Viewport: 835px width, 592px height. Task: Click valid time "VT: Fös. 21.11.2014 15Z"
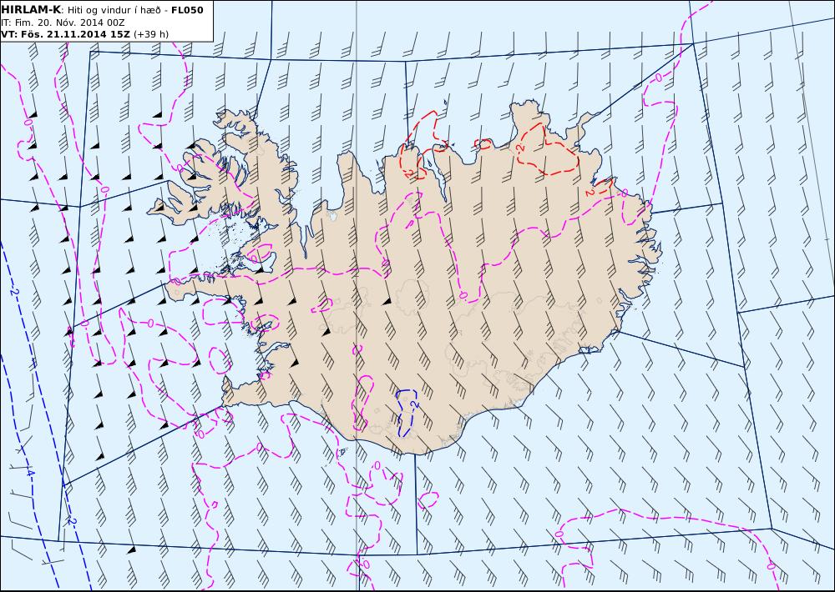click(65, 34)
